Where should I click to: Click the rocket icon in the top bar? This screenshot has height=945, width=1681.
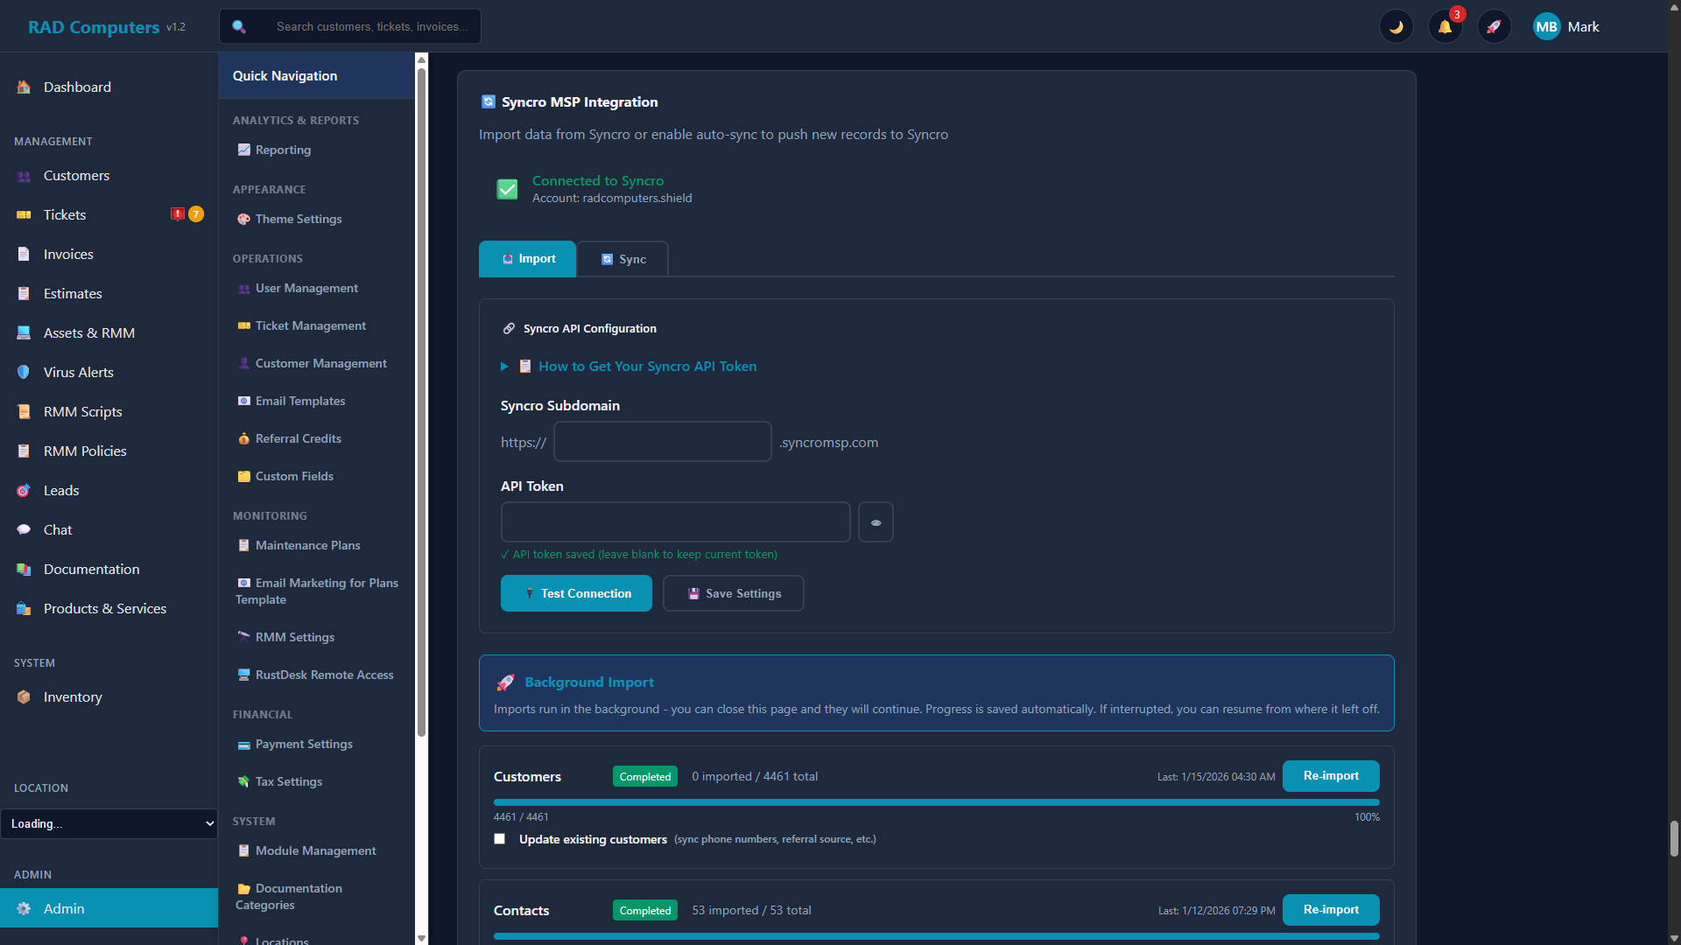click(1495, 26)
